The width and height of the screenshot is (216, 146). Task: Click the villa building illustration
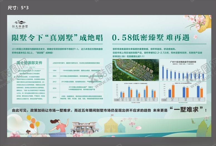point(85,128)
